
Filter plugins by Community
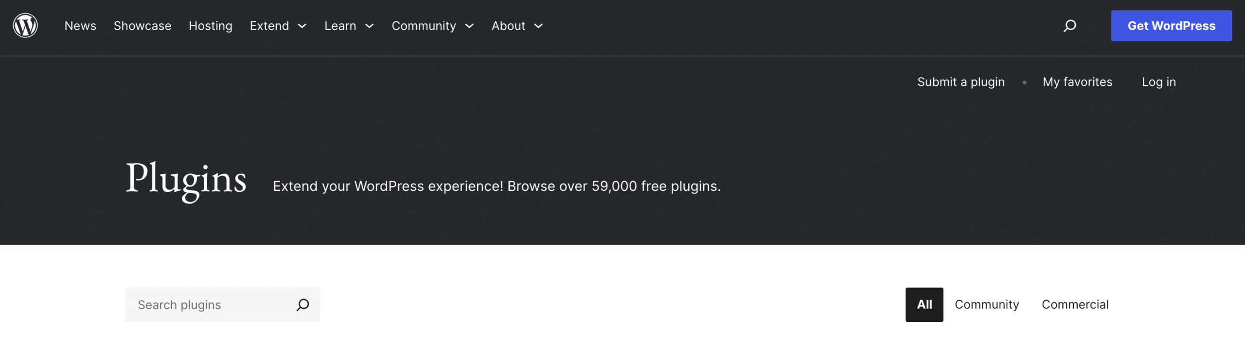986,305
